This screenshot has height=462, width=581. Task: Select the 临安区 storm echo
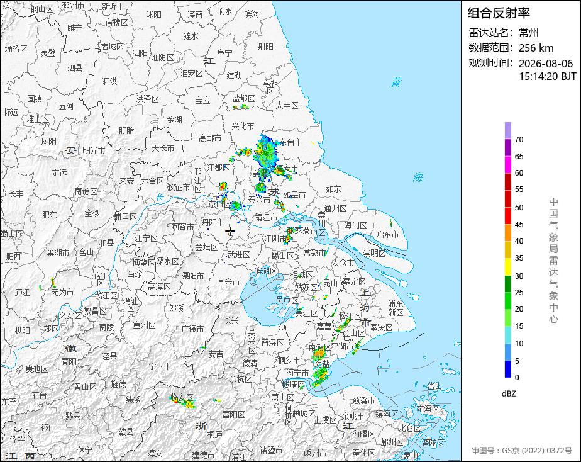[x=183, y=402]
